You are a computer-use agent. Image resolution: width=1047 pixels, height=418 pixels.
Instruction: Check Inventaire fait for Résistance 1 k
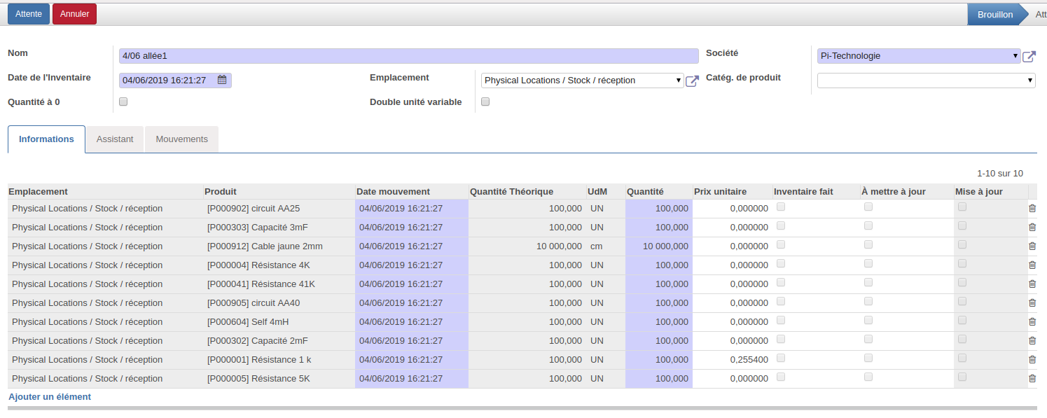pyautogui.click(x=781, y=358)
